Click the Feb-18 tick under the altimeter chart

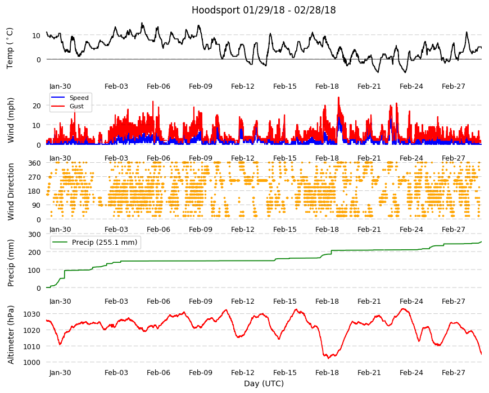click(x=327, y=372)
